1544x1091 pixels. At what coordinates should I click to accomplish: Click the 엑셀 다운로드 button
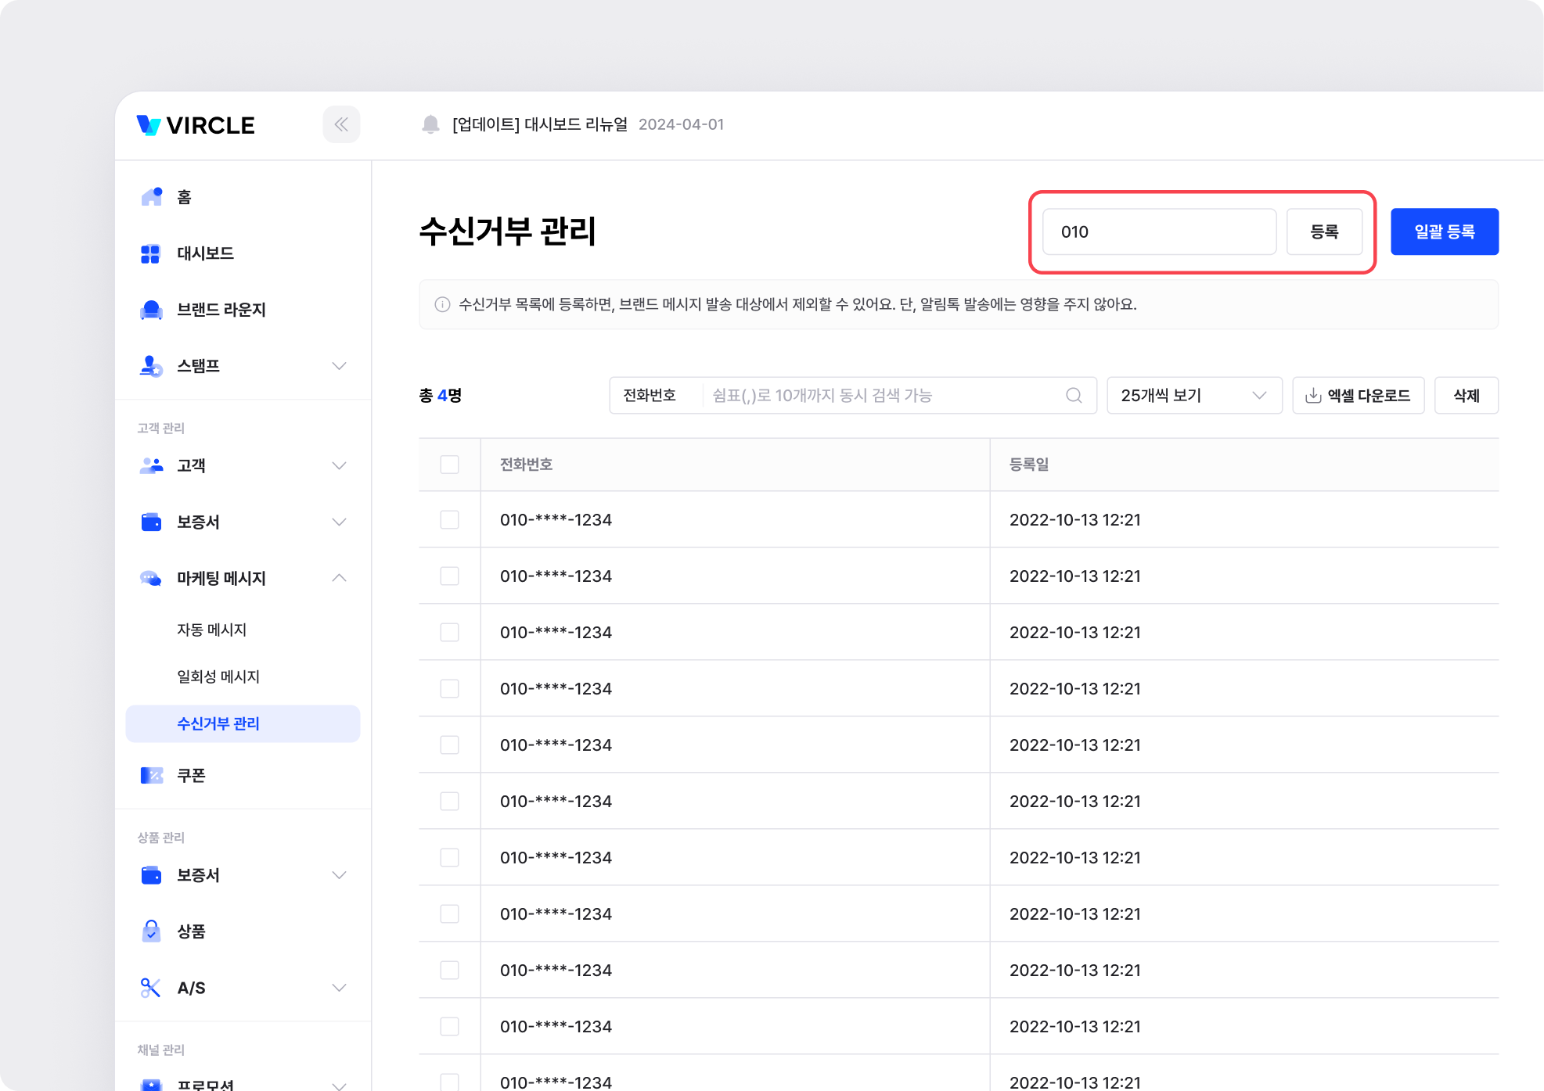(x=1358, y=396)
